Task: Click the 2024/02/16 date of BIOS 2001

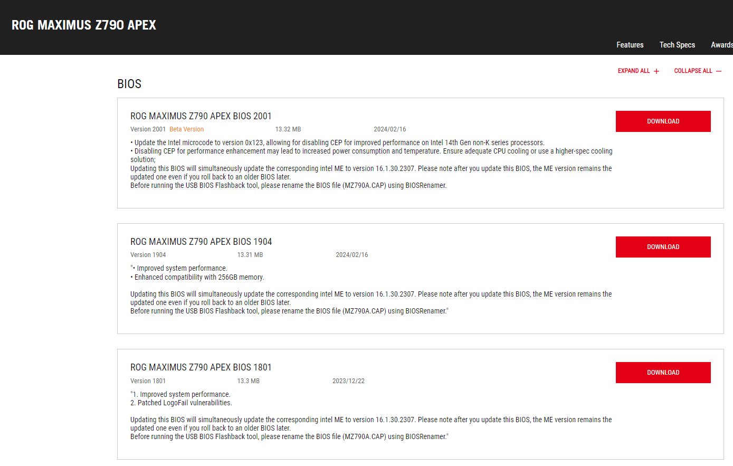Action: [390, 129]
